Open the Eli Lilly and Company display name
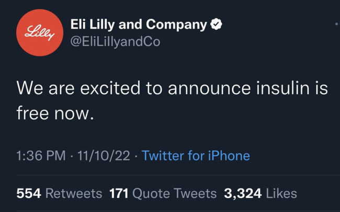Viewport: 340px width, 212px height. (139, 24)
